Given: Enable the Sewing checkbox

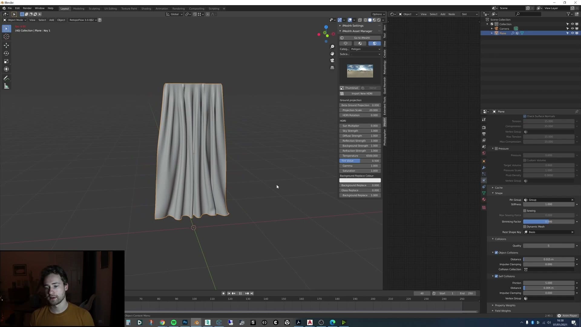Looking at the screenshot, I should tap(525, 211).
